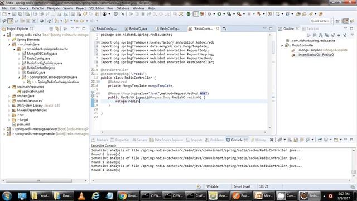Click VLC media player taskbar icon
357x201 pixels.
click(81, 196)
